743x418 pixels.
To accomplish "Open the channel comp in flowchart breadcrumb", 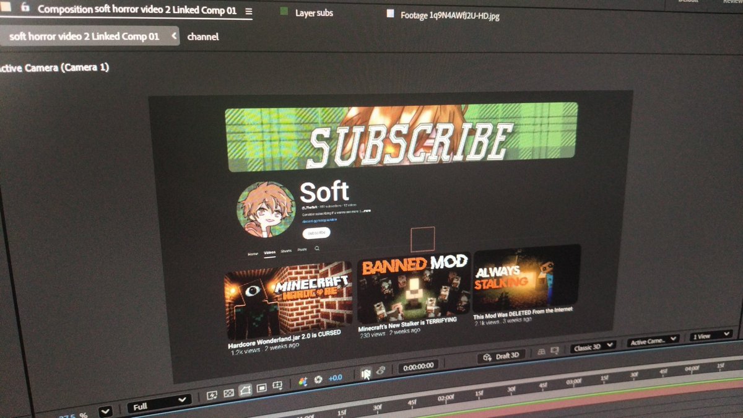I will (202, 37).
